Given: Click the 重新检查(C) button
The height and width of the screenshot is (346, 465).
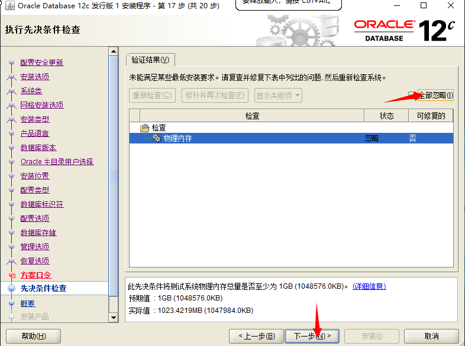Looking at the screenshot, I should coord(152,95).
